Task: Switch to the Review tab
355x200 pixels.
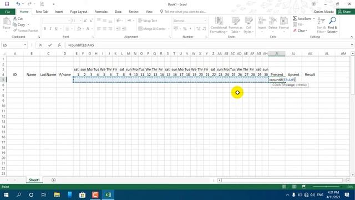Action: point(133,12)
